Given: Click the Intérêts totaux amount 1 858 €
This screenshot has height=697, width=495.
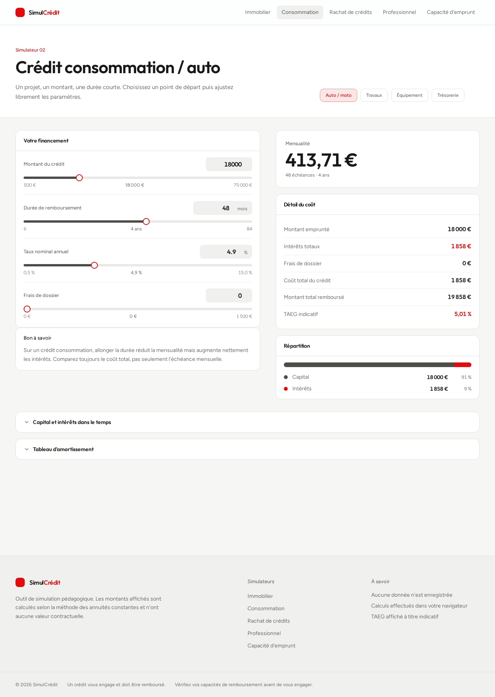Looking at the screenshot, I should pyautogui.click(x=461, y=246).
